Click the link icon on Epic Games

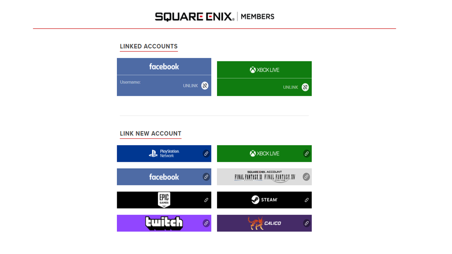(206, 200)
